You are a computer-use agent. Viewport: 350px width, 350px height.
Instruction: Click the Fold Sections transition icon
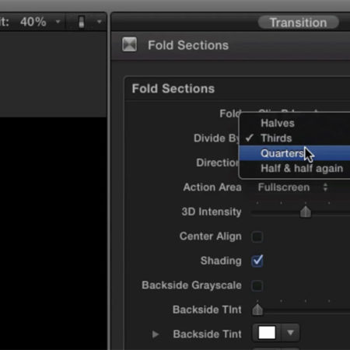[129, 44]
